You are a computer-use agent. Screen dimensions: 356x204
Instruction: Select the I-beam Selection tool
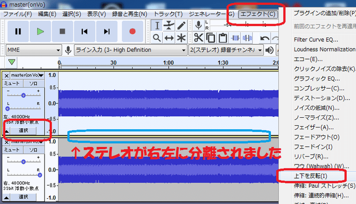tap(157, 25)
